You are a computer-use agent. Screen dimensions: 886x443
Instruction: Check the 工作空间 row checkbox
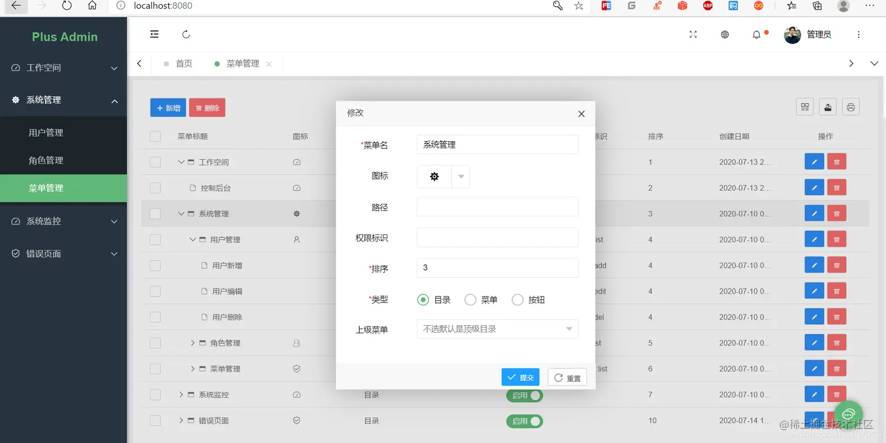tap(155, 162)
